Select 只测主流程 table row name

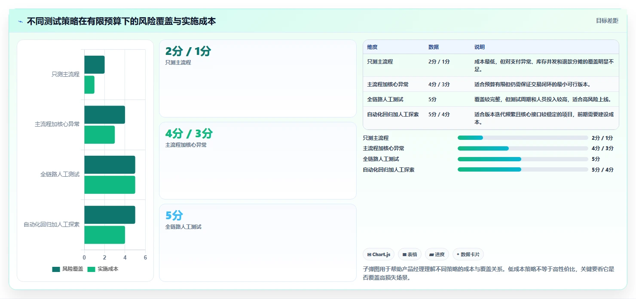380,62
